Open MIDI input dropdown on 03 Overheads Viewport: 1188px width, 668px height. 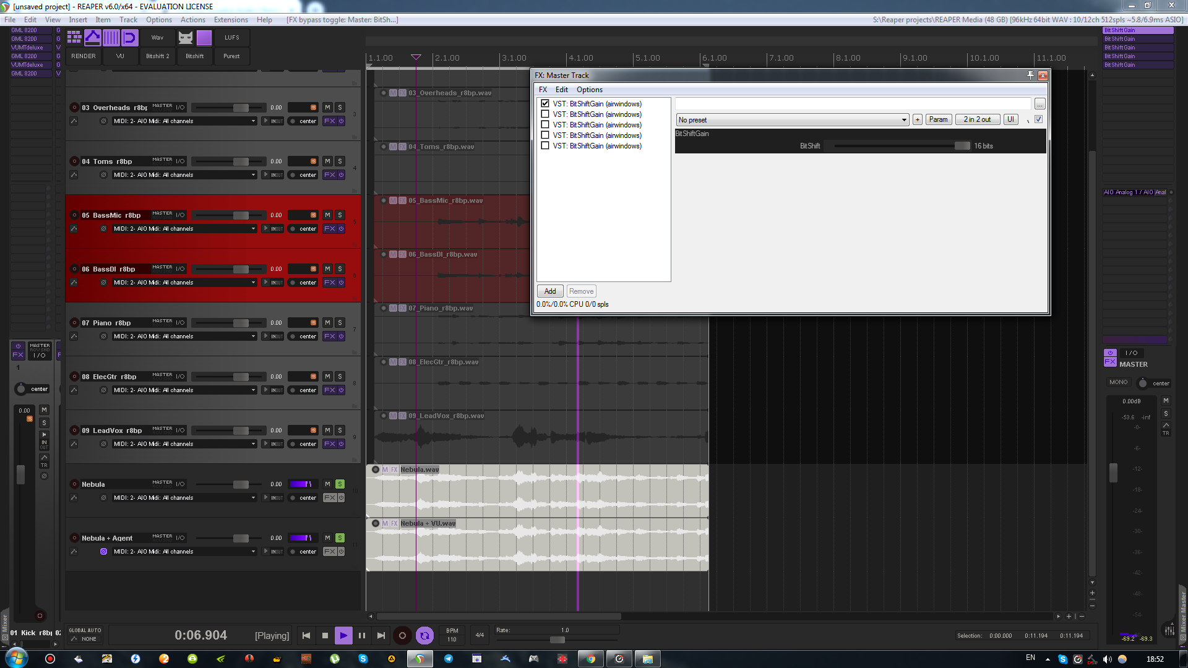click(x=184, y=121)
